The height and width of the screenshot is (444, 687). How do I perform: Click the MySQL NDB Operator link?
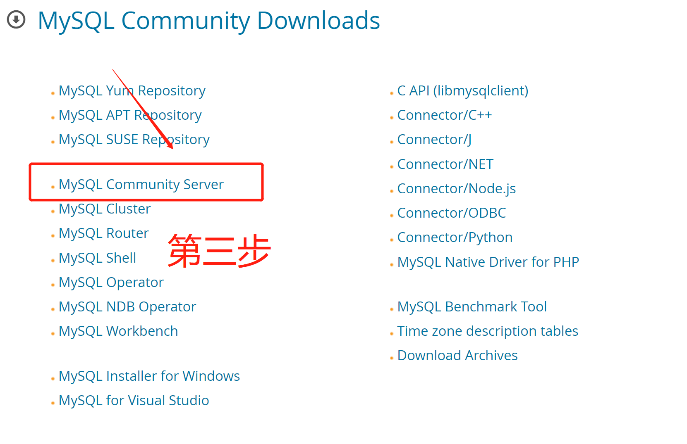point(127,307)
